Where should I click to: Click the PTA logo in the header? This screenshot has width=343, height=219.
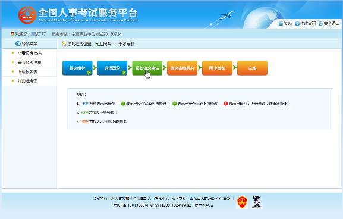coord(27,15)
